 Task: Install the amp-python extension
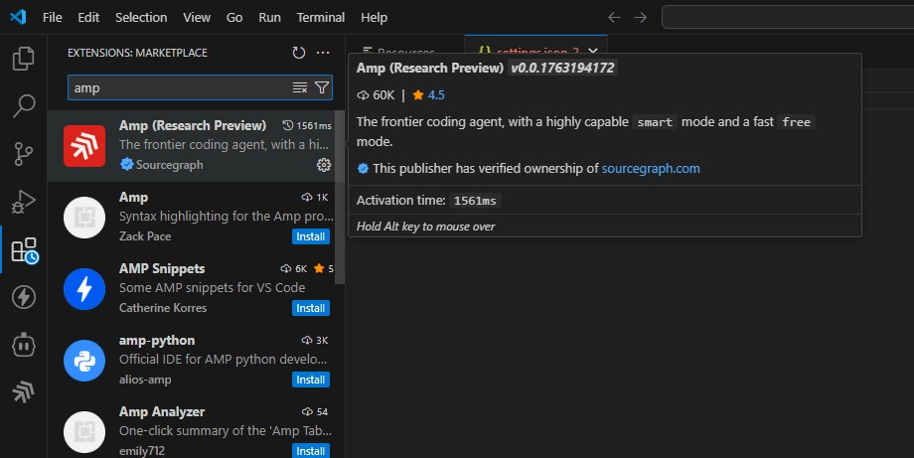[x=311, y=380]
